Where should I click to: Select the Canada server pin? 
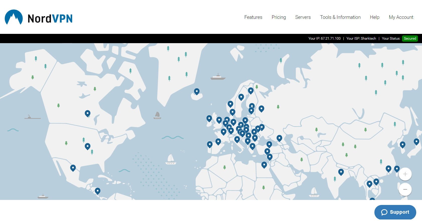(87, 113)
